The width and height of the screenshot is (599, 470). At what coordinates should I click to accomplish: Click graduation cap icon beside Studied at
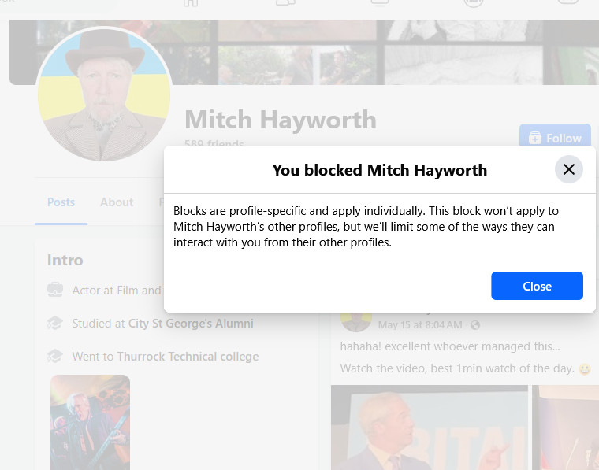tap(55, 323)
